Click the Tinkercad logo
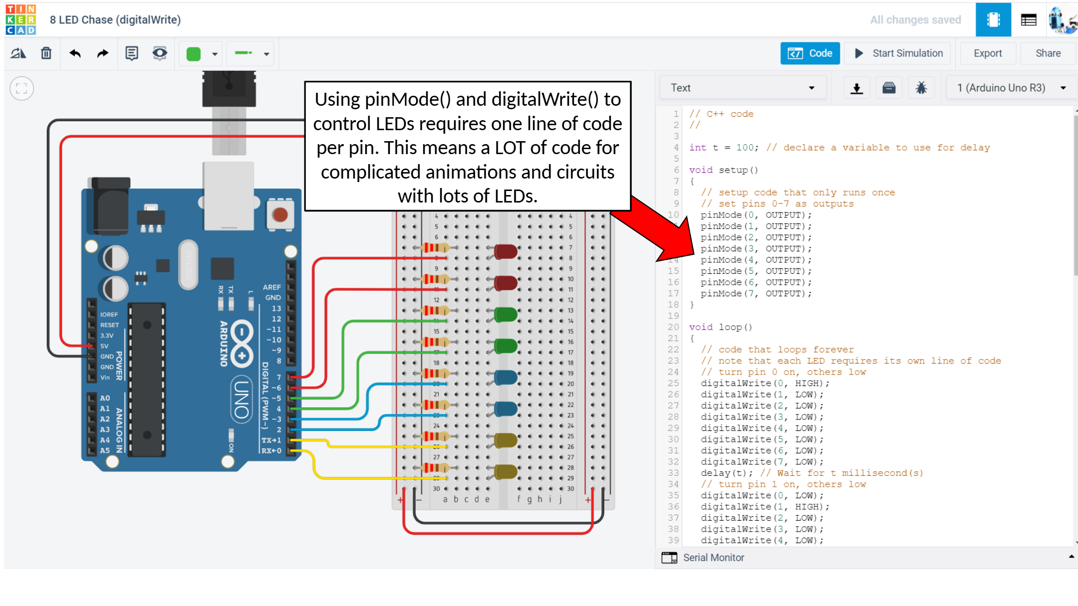1078x606 pixels. 20,19
